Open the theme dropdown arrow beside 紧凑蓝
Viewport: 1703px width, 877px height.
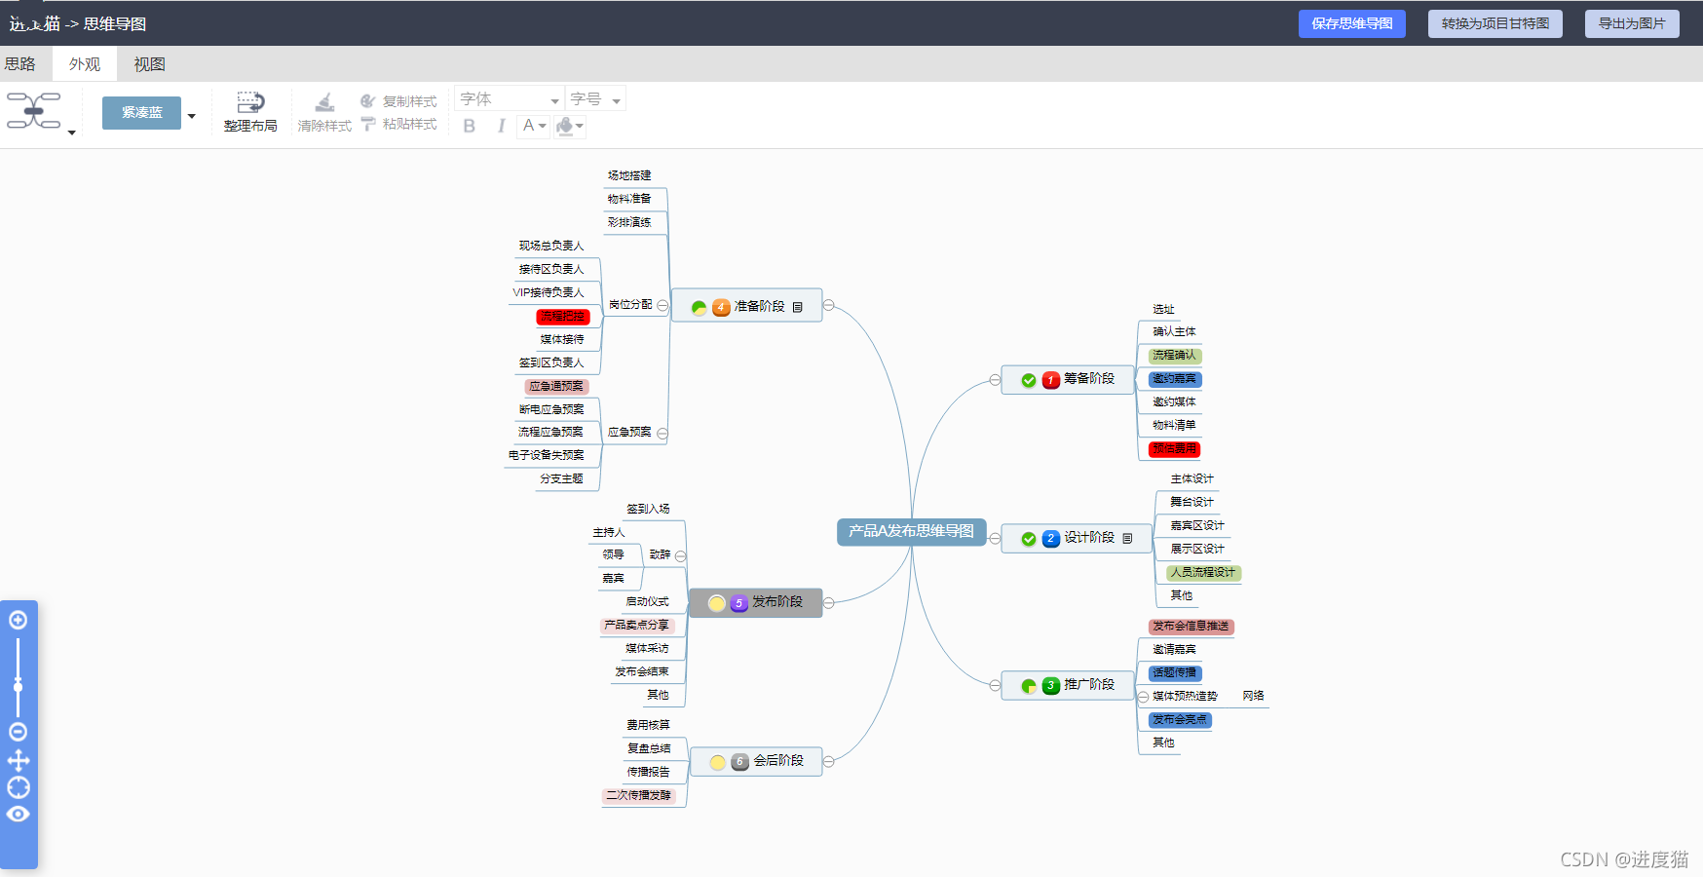coord(192,116)
